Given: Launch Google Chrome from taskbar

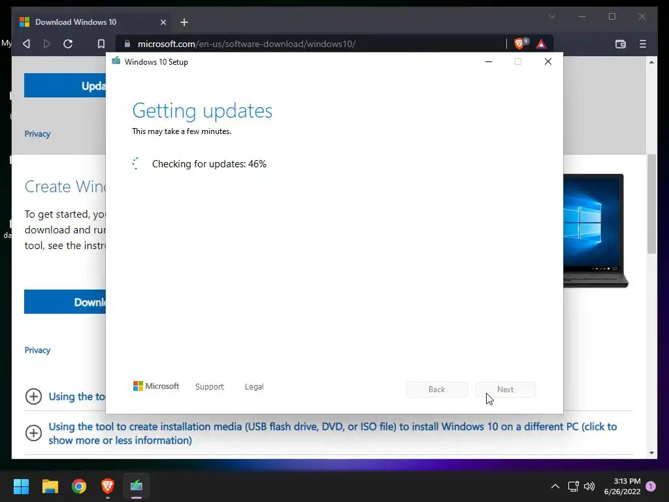Looking at the screenshot, I should coord(79,486).
